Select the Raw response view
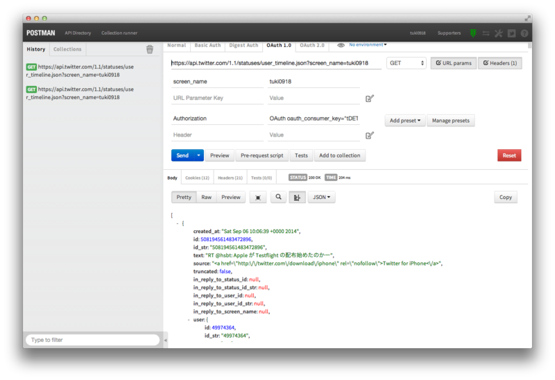Screen dimensions: 555x380 click(x=206, y=198)
